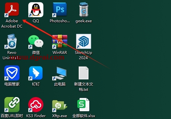Click the "此电脑" label text
The width and height of the screenshot is (171, 119).
tap(60, 84)
